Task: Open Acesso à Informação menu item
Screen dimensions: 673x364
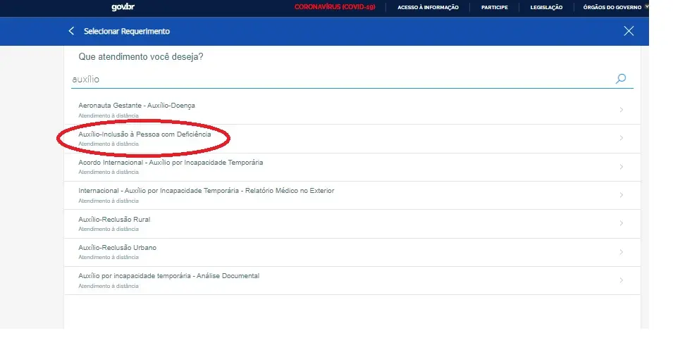Action: click(x=428, y=7)
